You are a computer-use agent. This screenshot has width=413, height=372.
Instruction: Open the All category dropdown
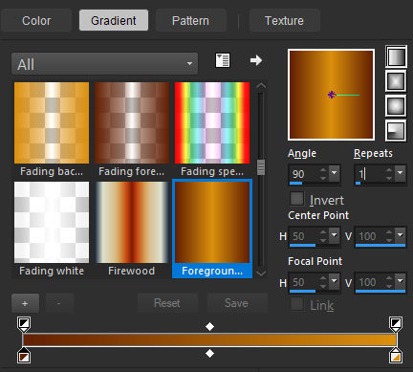tap(104, 64)
